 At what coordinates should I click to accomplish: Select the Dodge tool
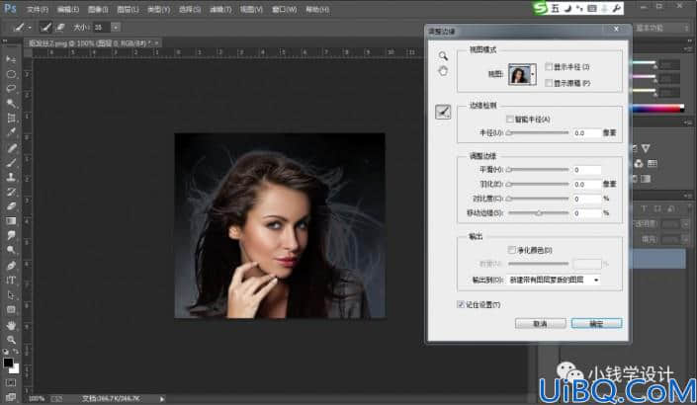(11, 250)
